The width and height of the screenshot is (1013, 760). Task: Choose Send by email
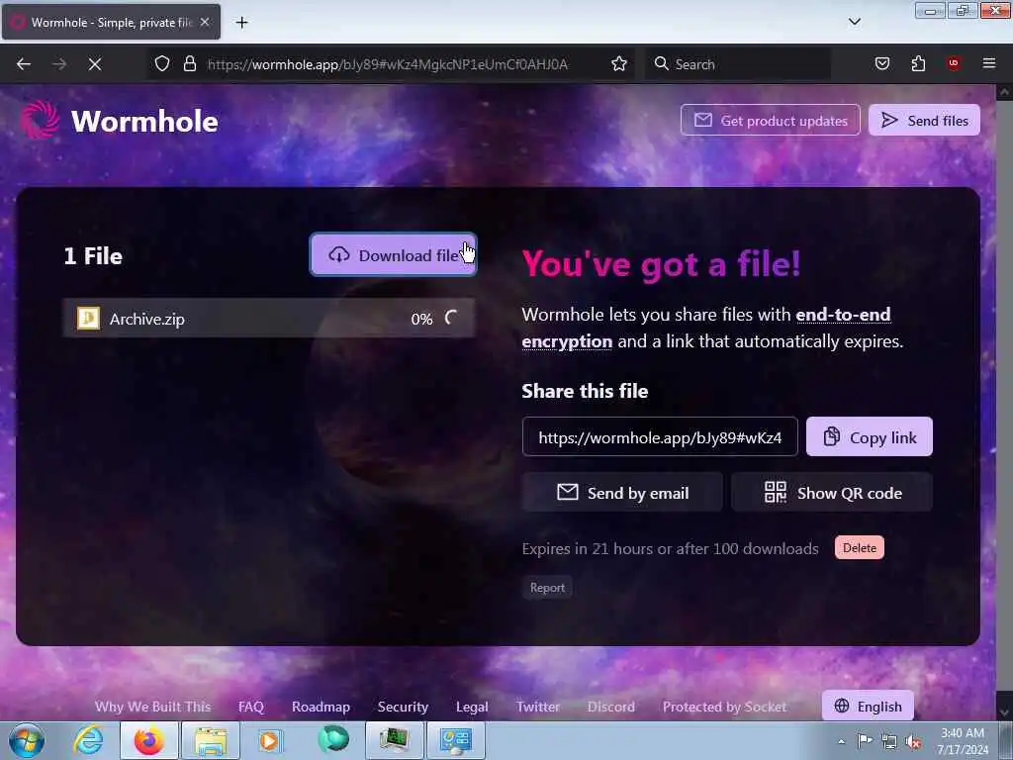[622, 493]
